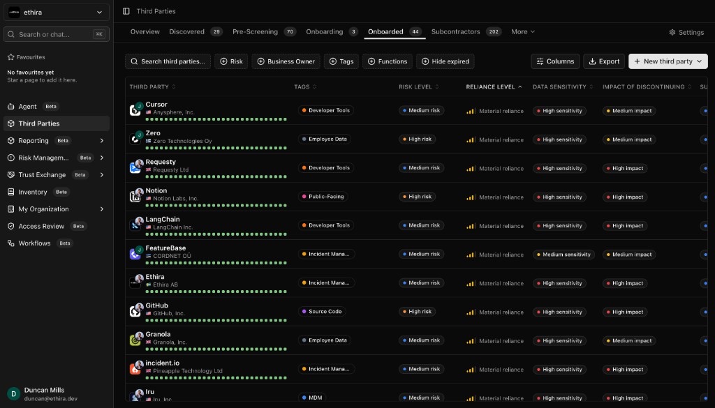Add a Business Owner filter
The image size is (715, 408).
(286, 61)
